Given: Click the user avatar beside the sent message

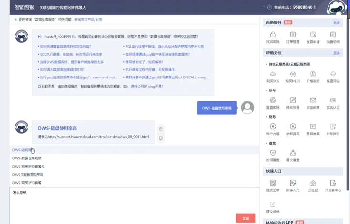Looking at the screenshot, I should (x=247, y=108).
